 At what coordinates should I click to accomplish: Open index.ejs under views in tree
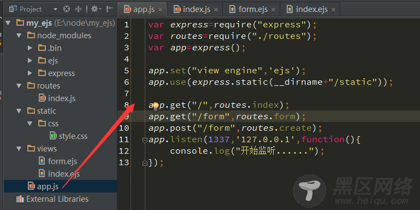64,174
